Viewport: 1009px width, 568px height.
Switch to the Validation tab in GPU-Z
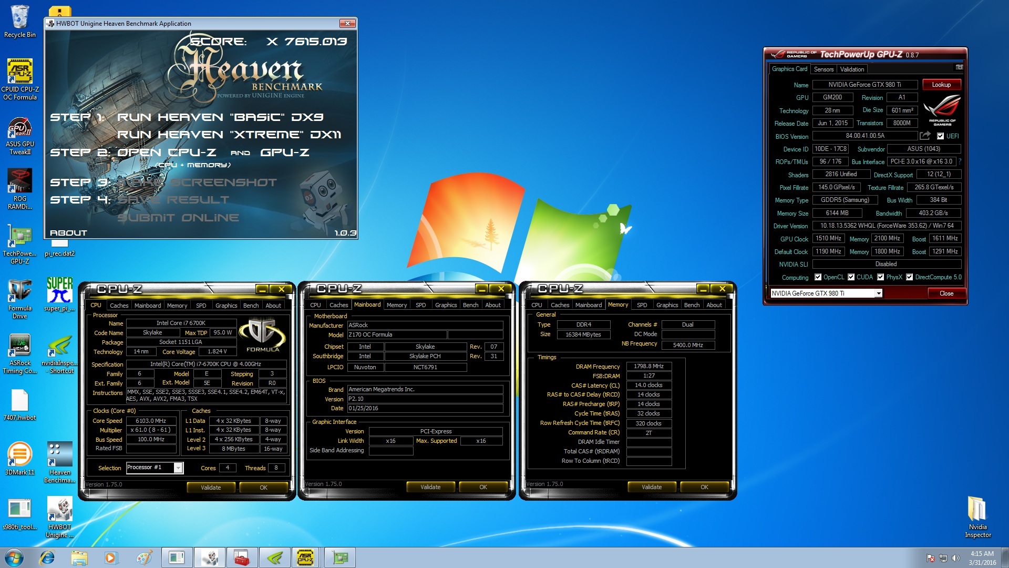click(x=852, y=69)
